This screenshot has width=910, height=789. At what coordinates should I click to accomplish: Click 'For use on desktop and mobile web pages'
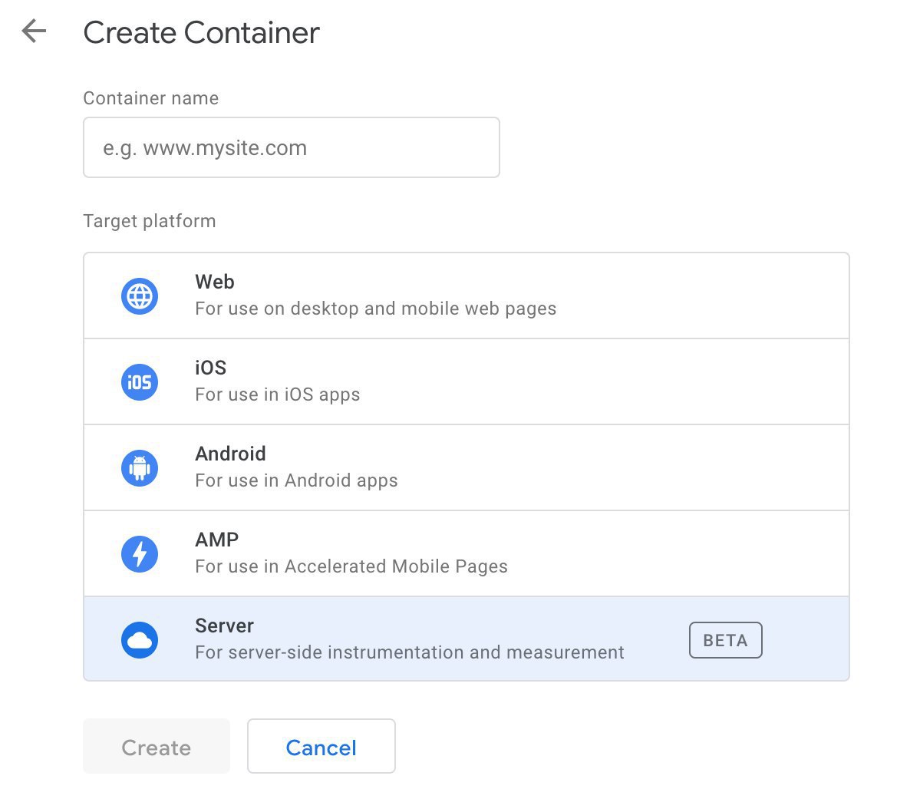(375, 309)
